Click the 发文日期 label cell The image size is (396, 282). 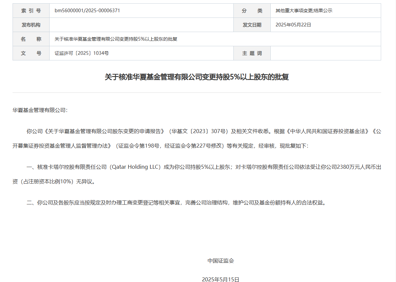(252, 25)
